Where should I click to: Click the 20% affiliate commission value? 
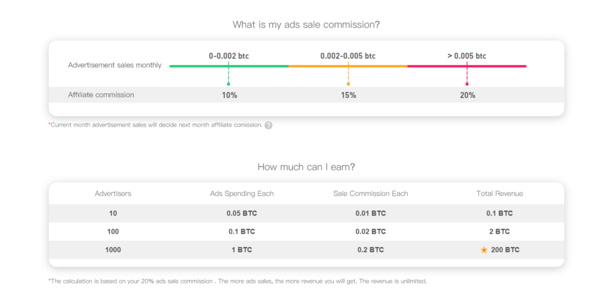468,95
